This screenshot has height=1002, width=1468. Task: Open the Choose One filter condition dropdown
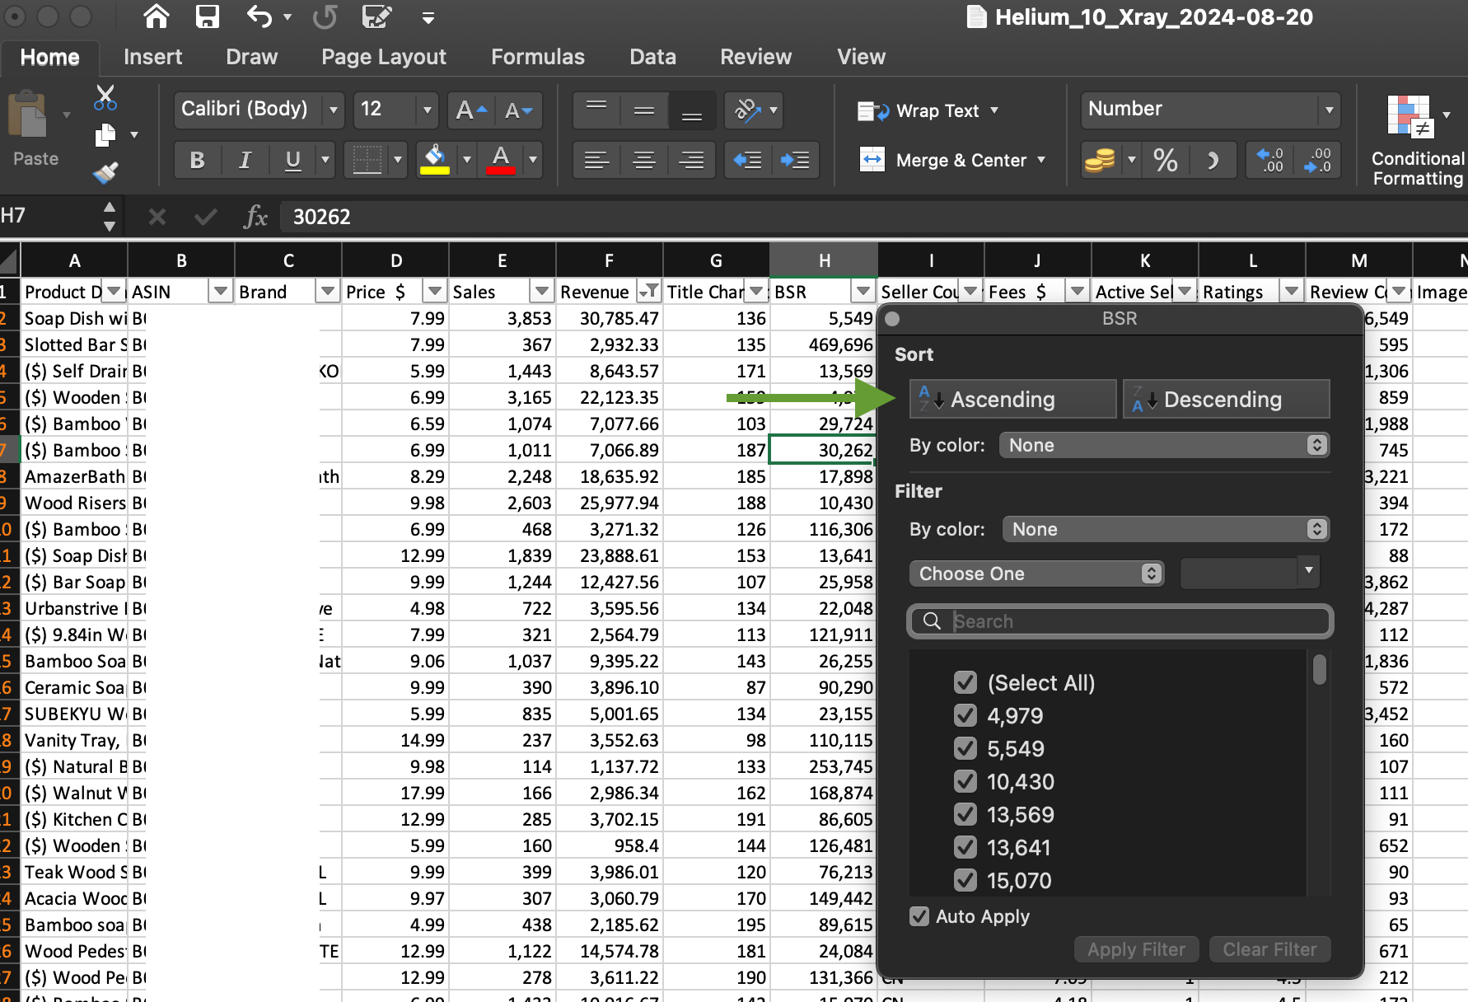pos(1036,574)
